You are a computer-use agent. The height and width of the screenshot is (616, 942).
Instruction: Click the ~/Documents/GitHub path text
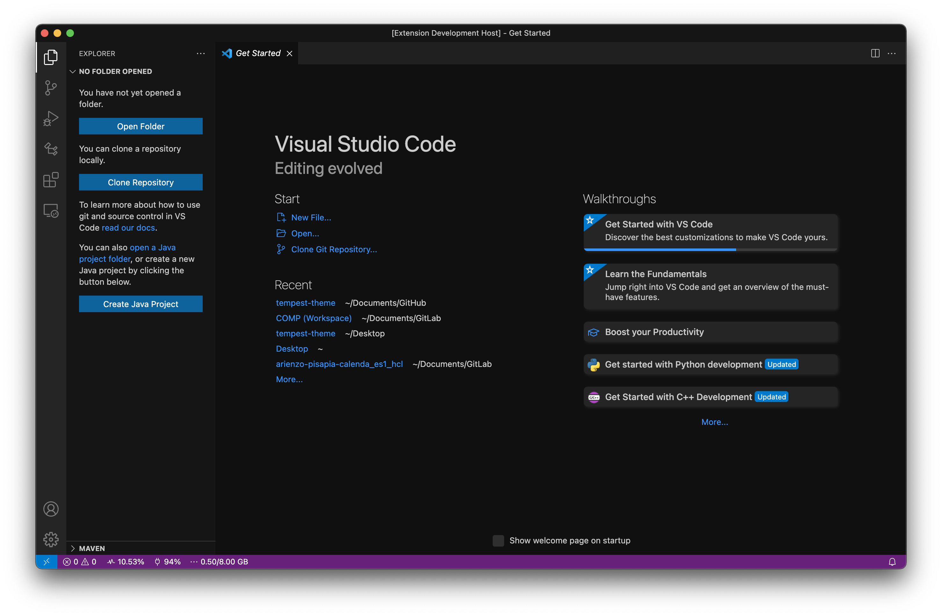(x=386, y=303)
